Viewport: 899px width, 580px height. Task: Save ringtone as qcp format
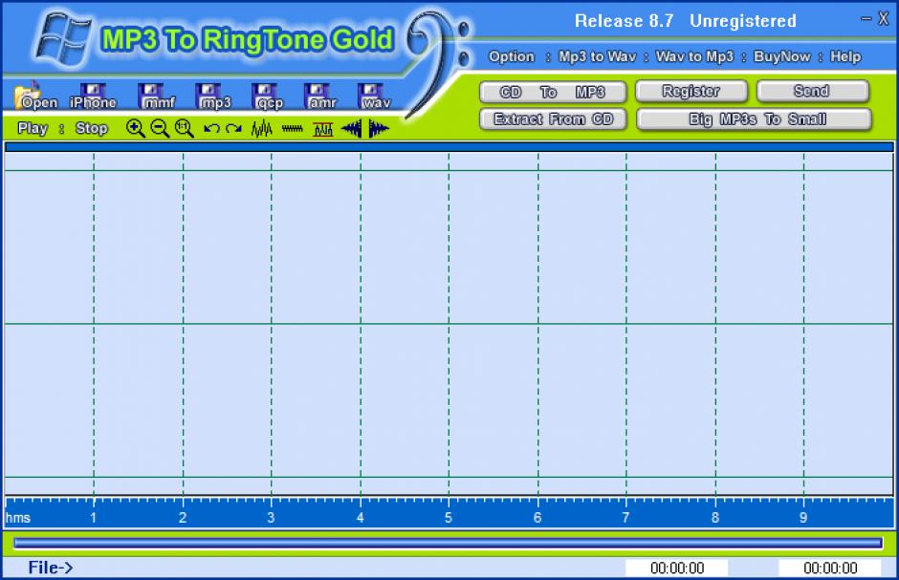tap(267, 96)
